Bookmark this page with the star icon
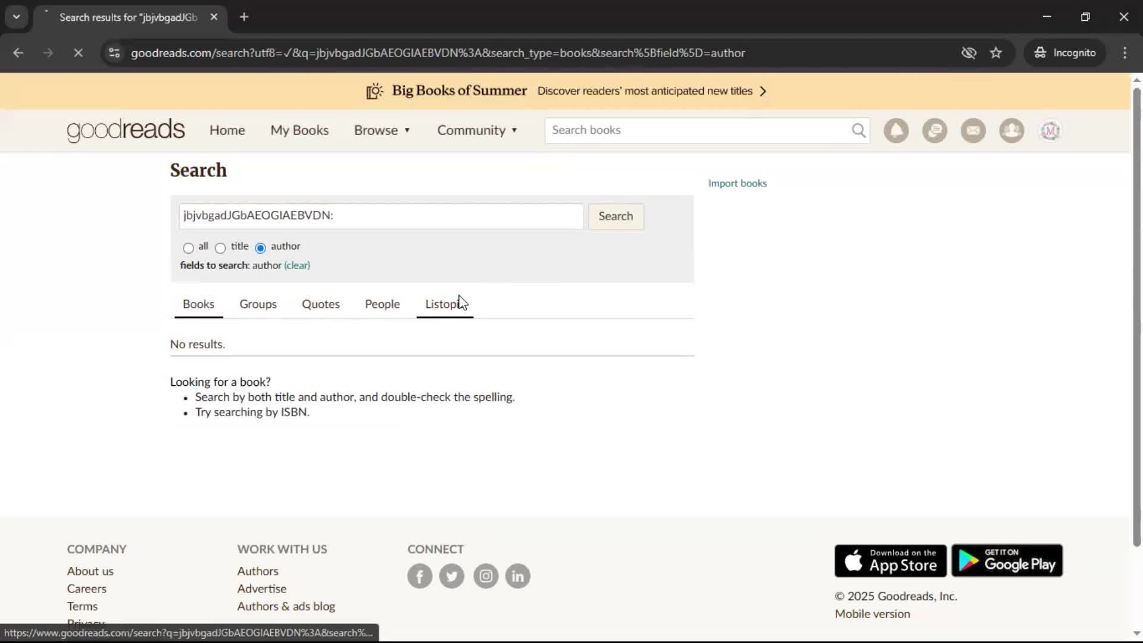 pos(996,53)
